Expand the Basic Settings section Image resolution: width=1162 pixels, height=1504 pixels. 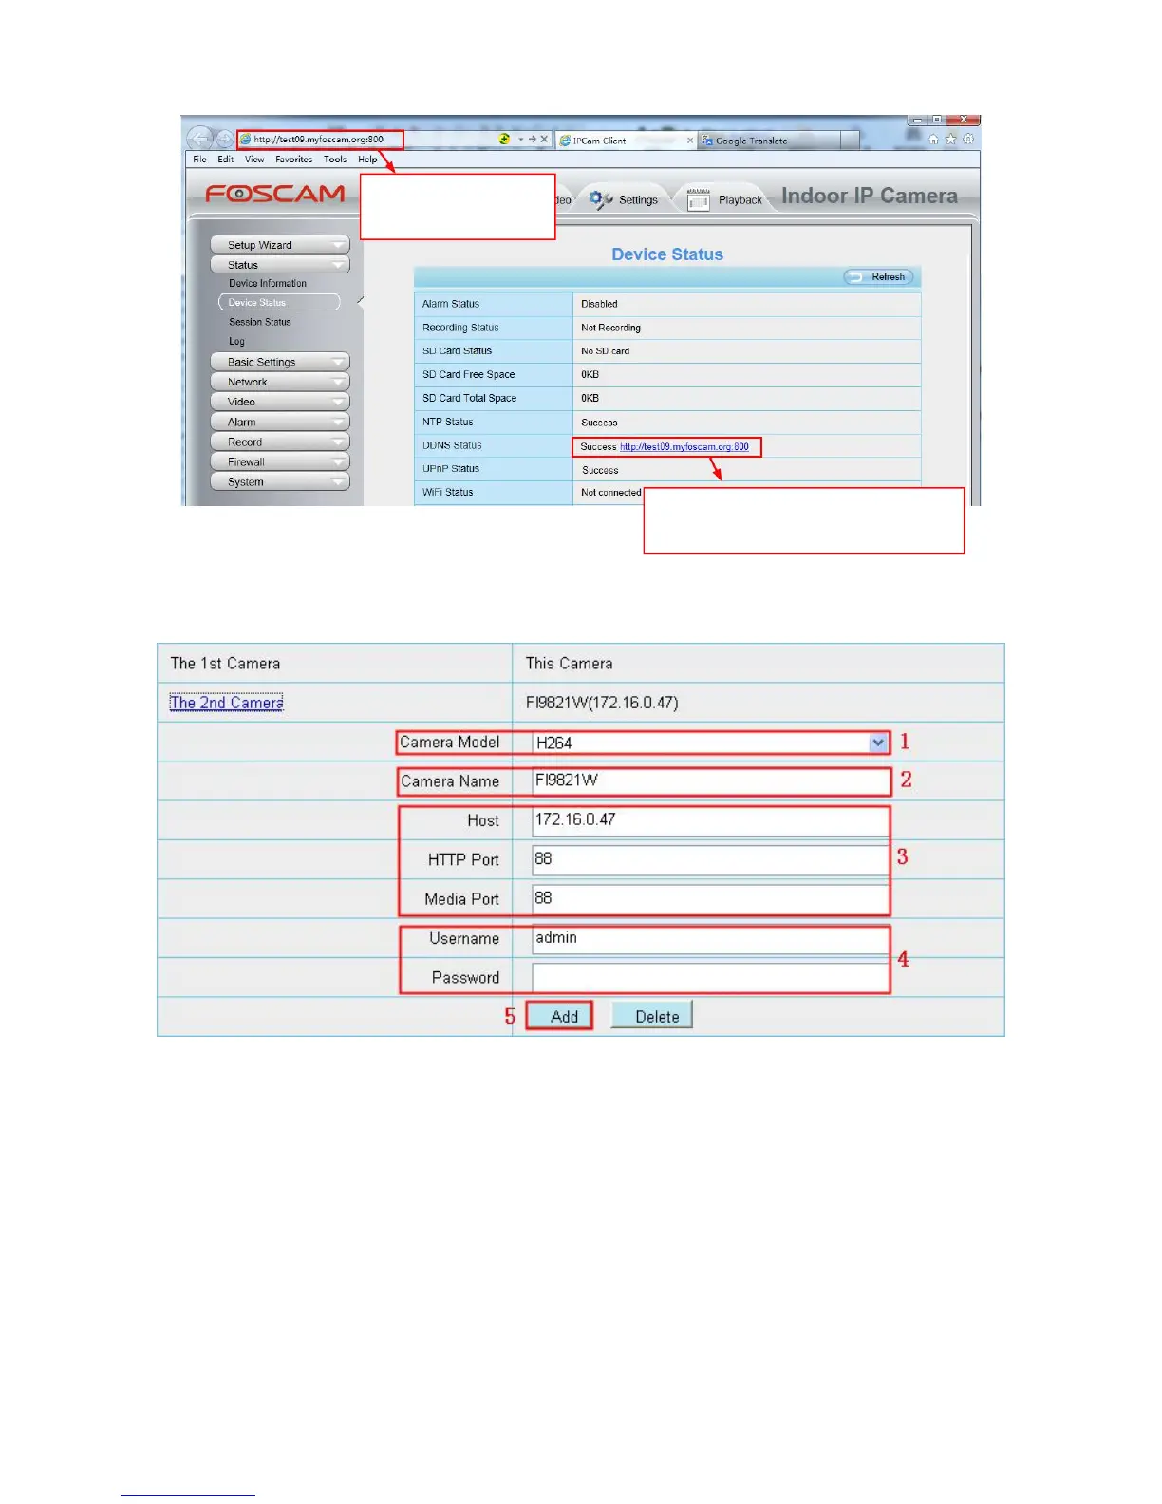tap(280, 362)
